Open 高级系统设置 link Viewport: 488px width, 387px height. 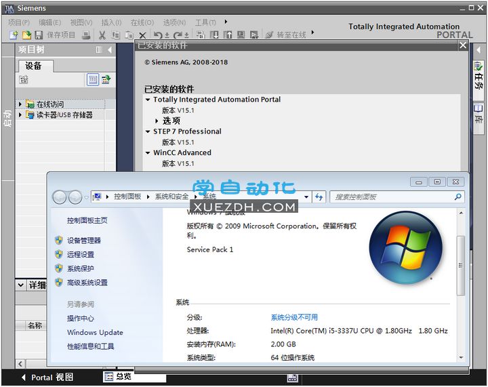[x=87, y=283]
